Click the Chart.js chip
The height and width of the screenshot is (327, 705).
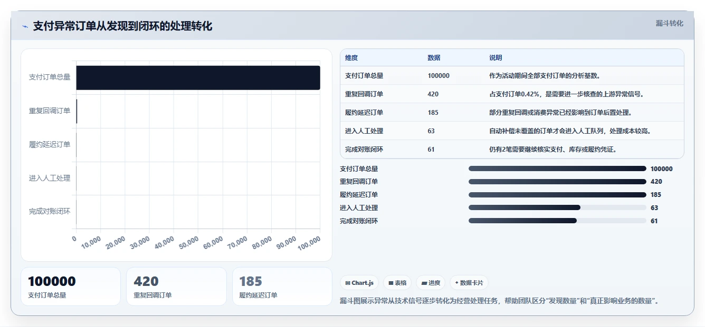(x=359, y=283)
